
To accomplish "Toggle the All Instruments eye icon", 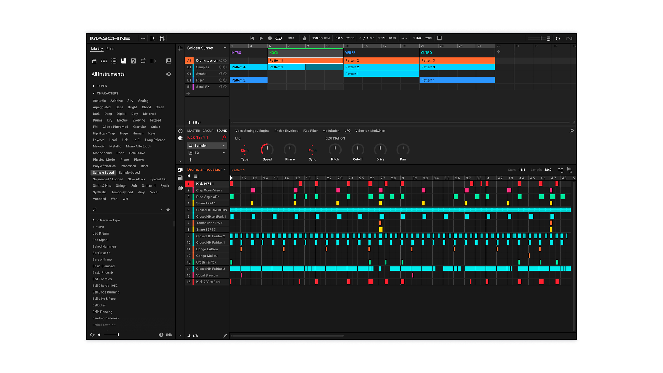I will coord(169,74).
